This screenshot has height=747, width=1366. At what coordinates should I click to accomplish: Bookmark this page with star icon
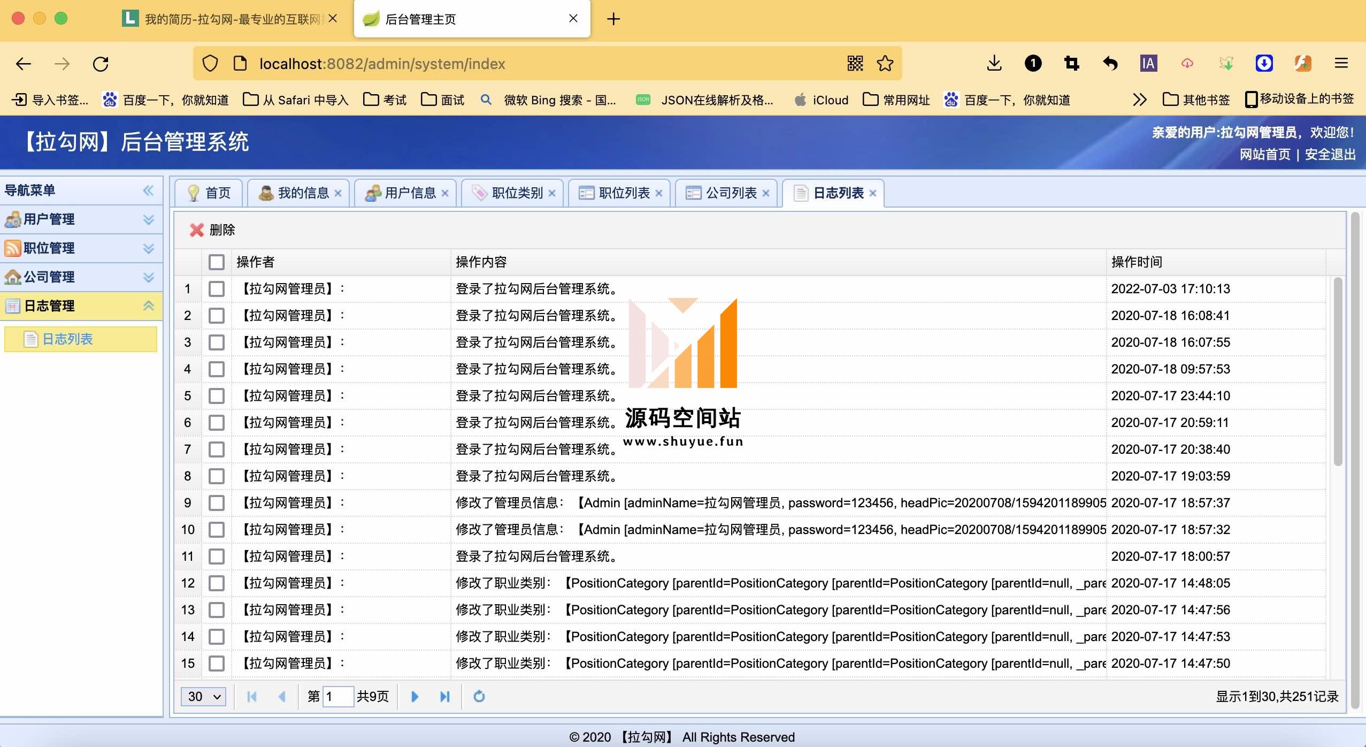coord(885,64)
